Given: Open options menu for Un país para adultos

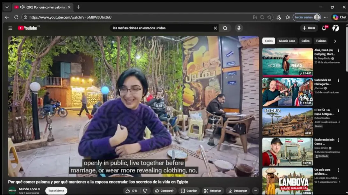Looking at the screenshot, I should coord(338,170).
